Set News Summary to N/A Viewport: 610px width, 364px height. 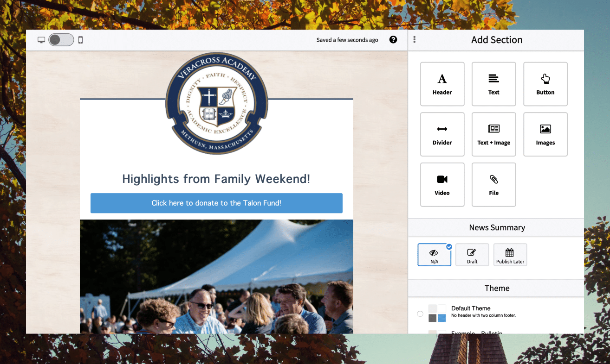[434, 255]
